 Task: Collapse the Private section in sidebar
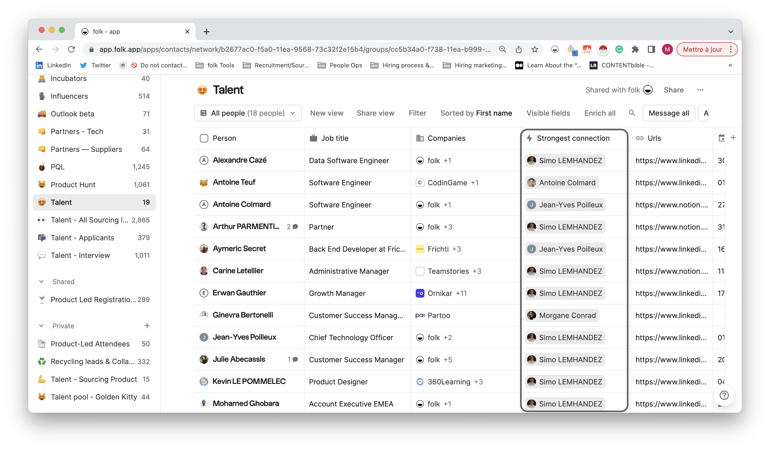(x=41, y=326)
